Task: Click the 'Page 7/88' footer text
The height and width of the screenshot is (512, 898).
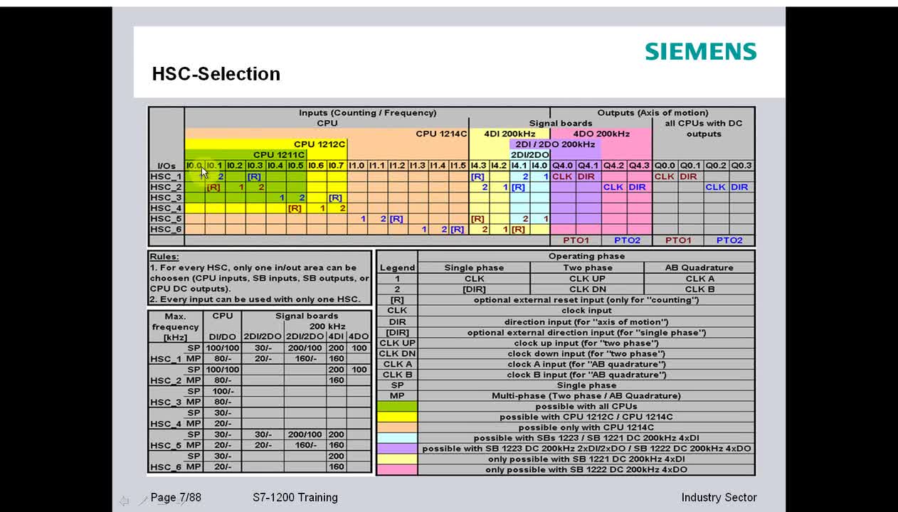Action: pyautogui.click(x=176, y=498)
